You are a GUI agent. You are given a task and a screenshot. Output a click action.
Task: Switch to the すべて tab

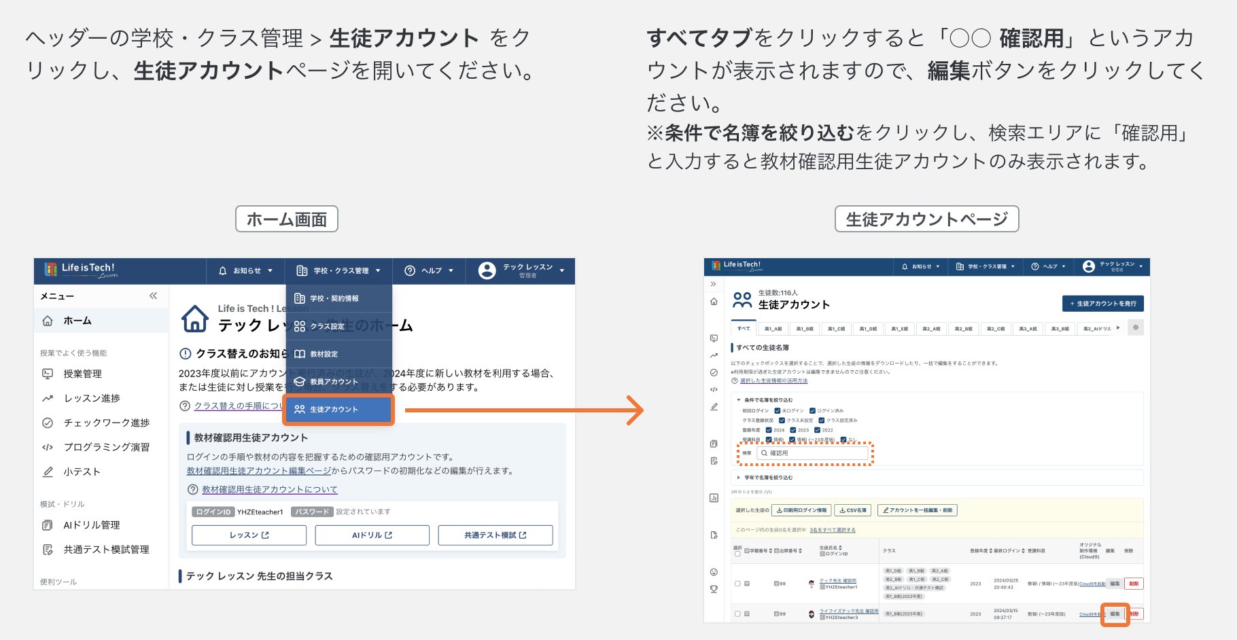[744, 328]
